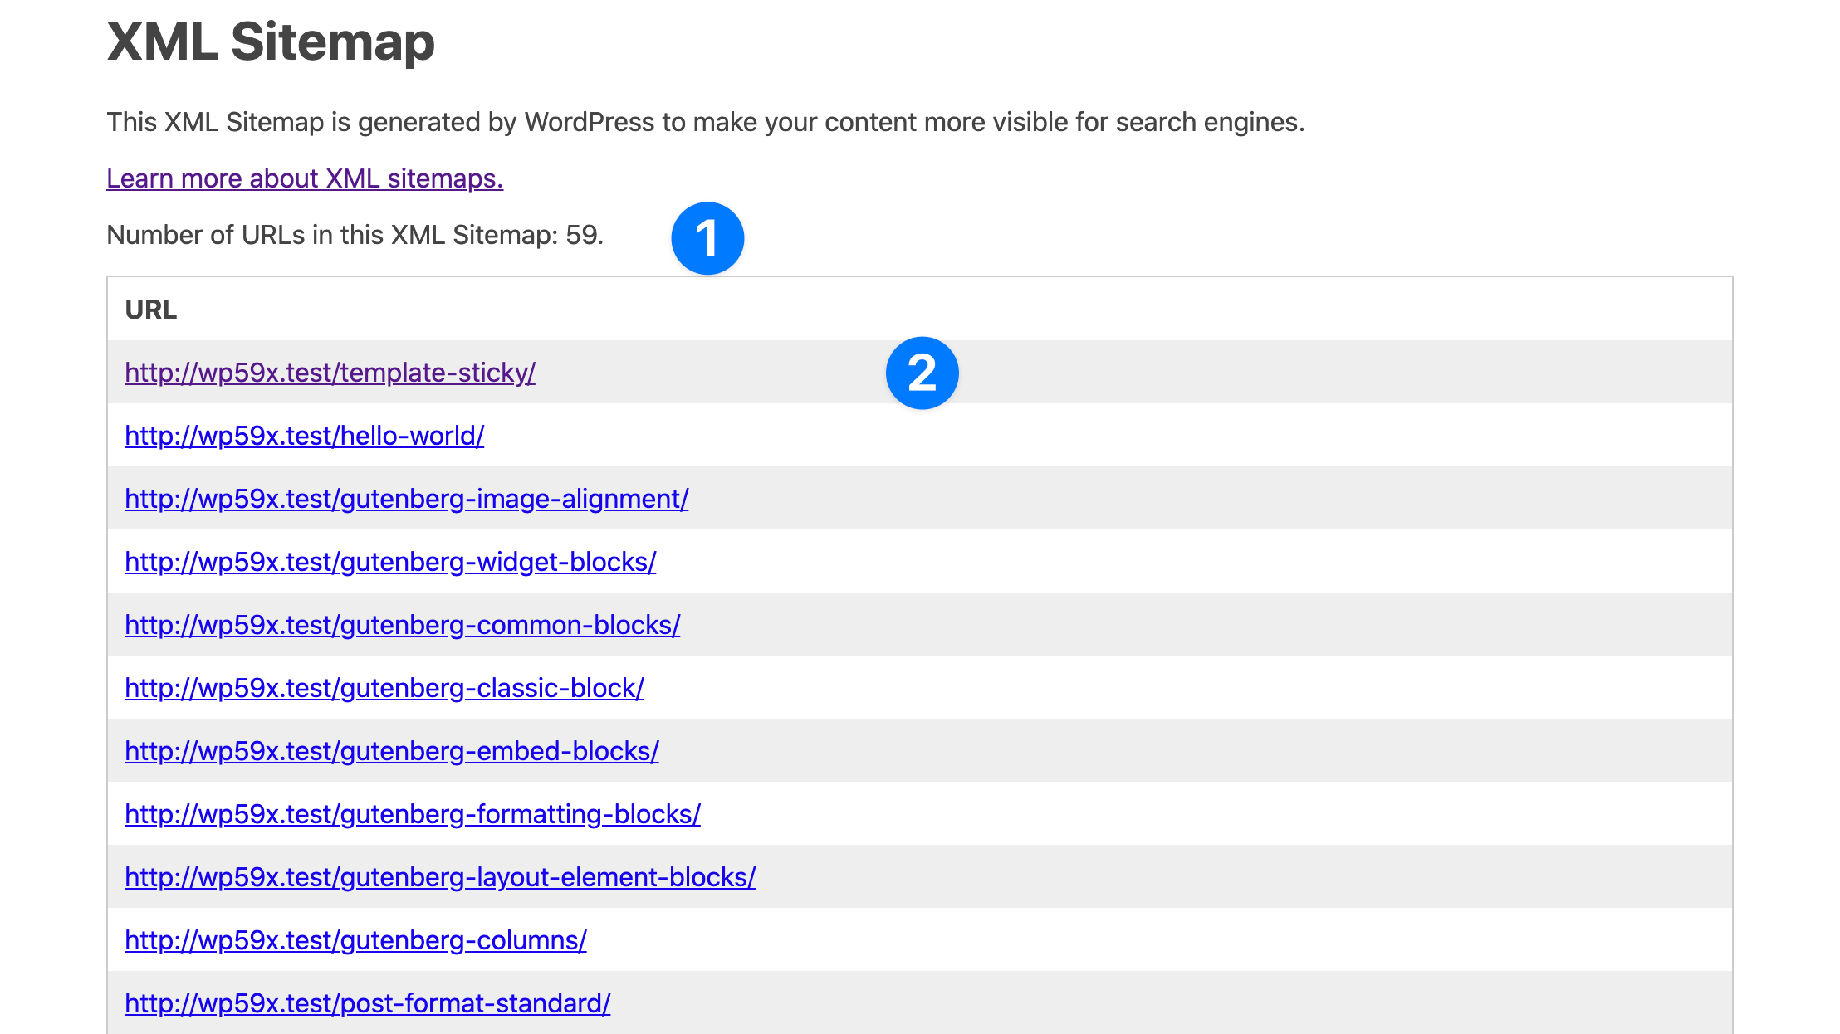Click the XML Sitemap page heading
This screenshot has height=1034, width=1840.
(271, 41)
